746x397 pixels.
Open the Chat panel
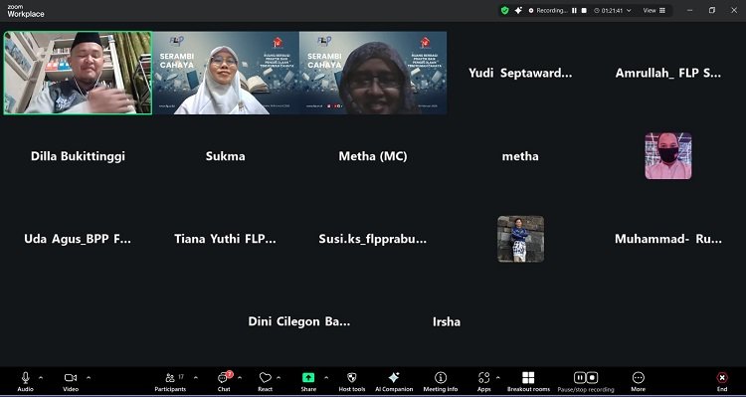(224, 381)
